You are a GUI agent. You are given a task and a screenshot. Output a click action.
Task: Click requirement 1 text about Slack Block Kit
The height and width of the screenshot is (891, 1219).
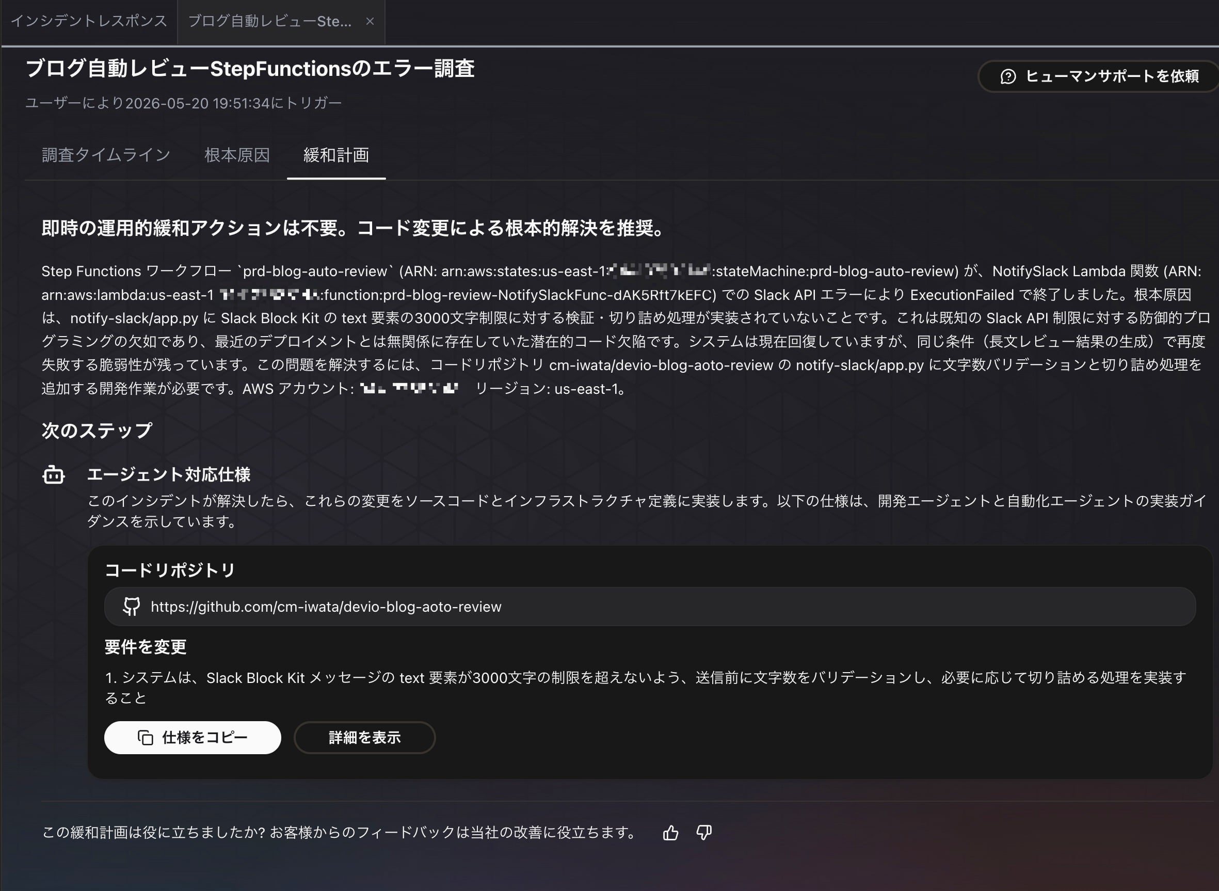645,688
